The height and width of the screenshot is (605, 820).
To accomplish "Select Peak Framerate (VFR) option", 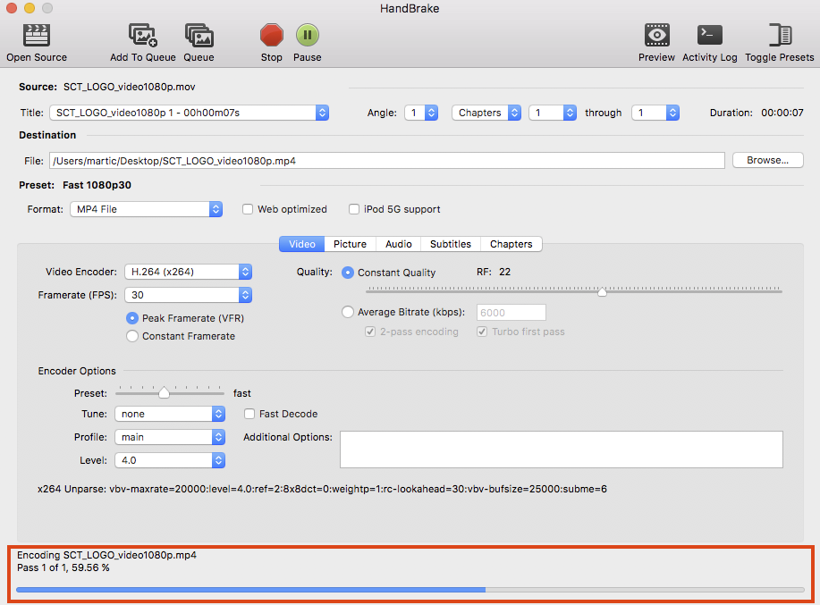I will pos(132,318).
